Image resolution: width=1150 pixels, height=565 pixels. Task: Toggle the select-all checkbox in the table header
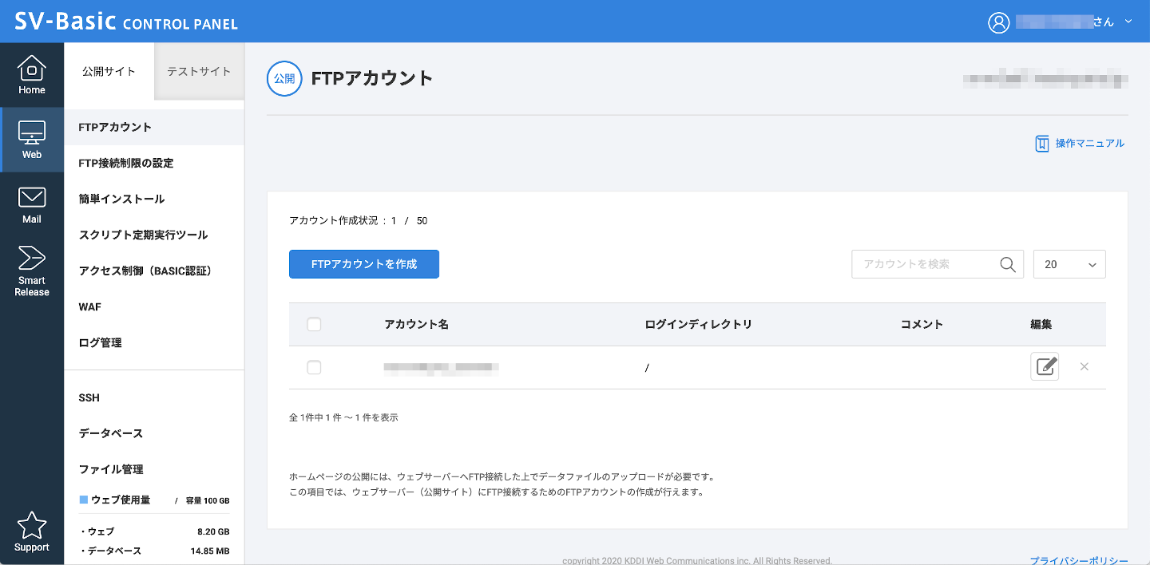[x=314, y=324]
